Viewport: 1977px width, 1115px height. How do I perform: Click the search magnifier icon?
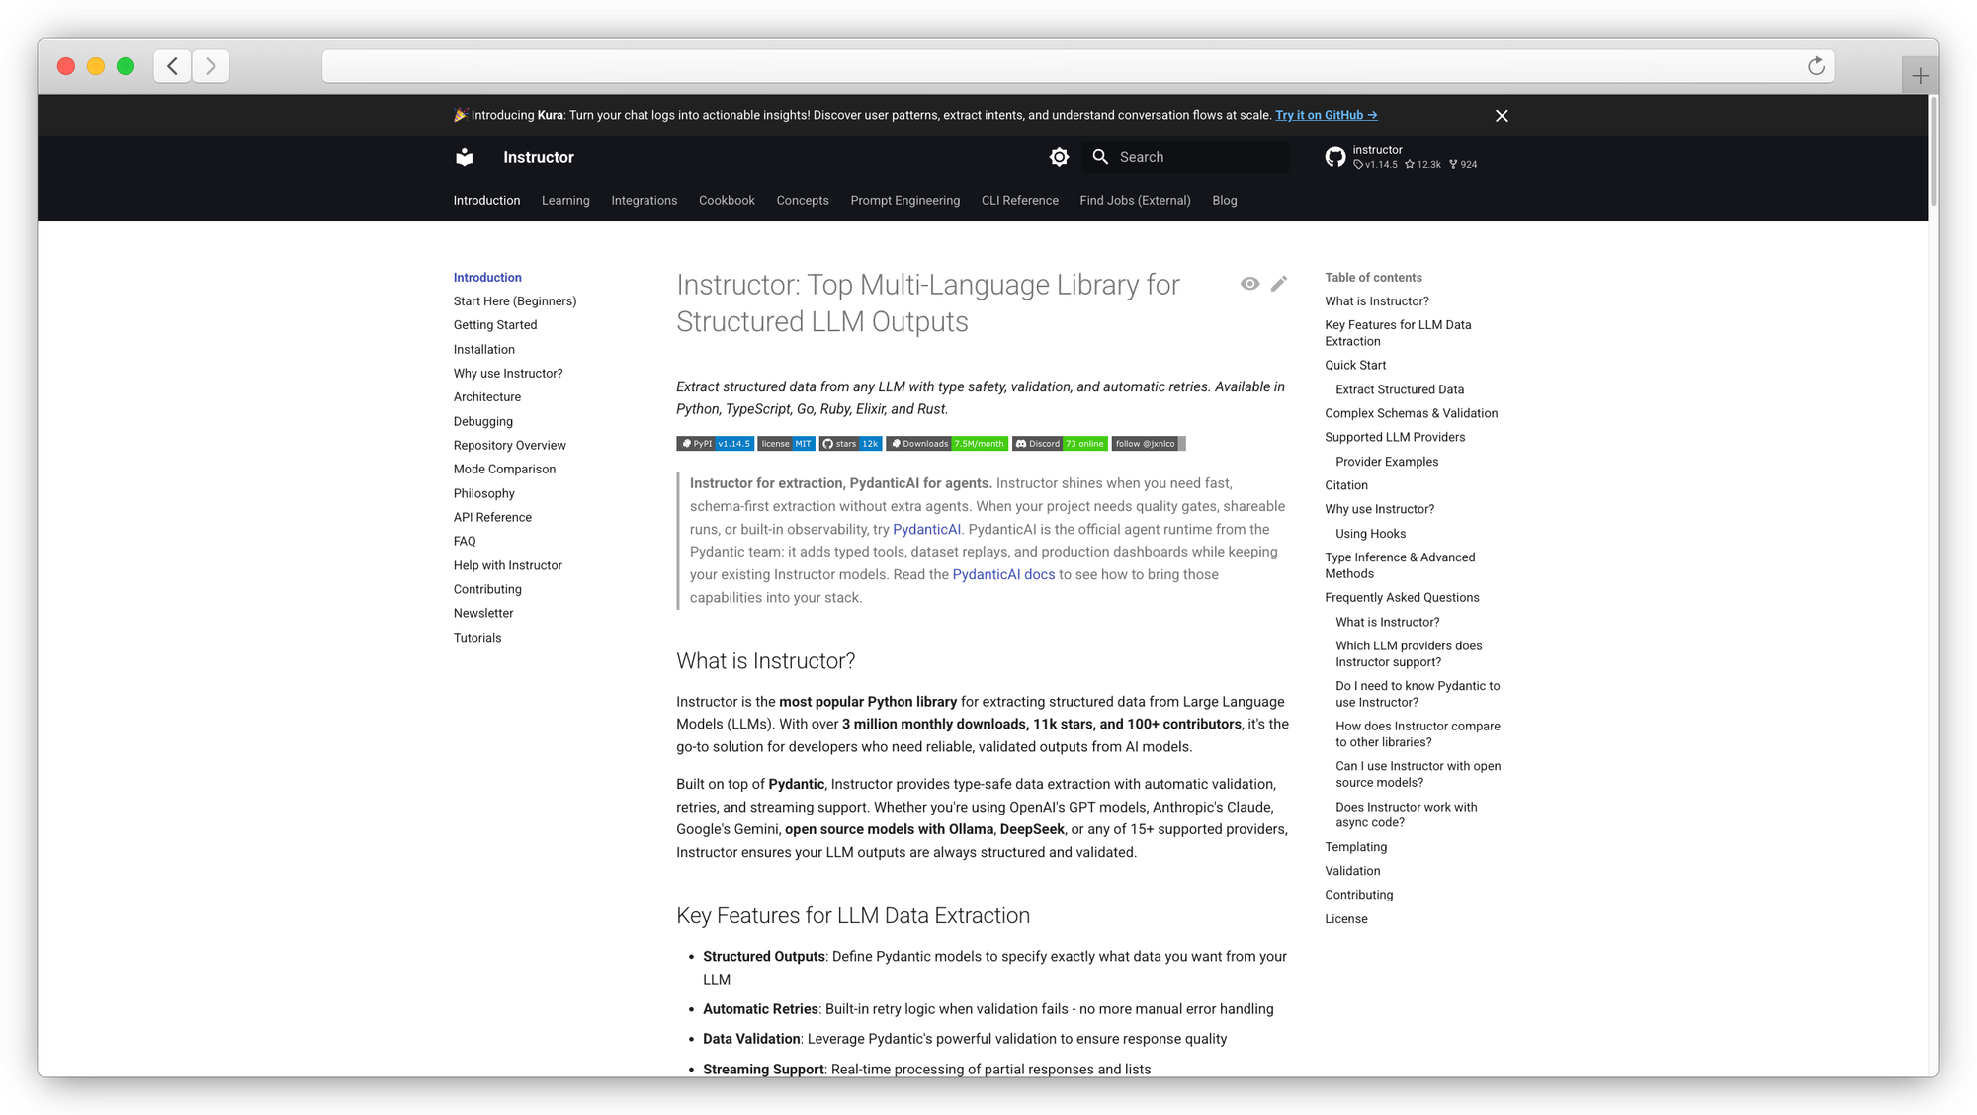tap(1100, 157)
